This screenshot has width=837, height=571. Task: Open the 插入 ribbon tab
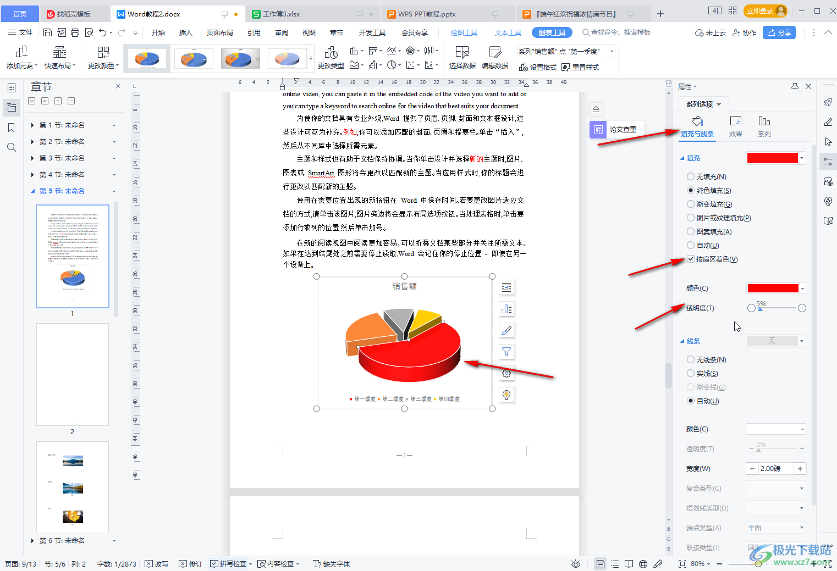(186, 32)
